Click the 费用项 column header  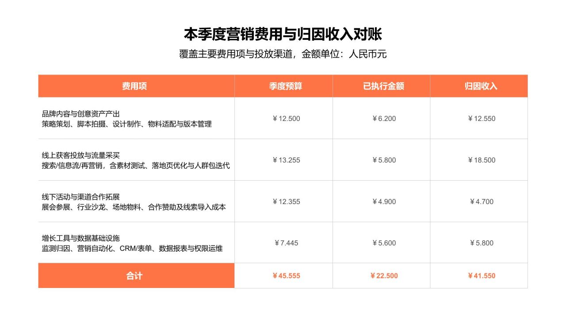point(134,86)
